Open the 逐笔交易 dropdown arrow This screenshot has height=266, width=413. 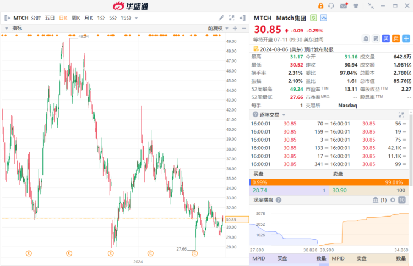click(x=284, y=115)
